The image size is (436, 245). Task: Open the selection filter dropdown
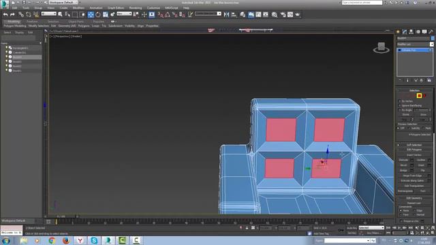coord(48,14)
